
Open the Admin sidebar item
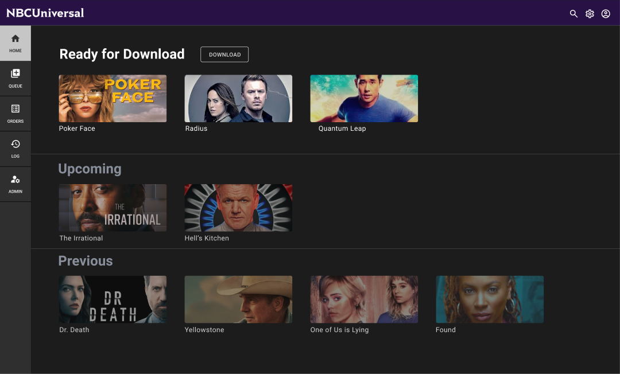(x=15, y=185)
